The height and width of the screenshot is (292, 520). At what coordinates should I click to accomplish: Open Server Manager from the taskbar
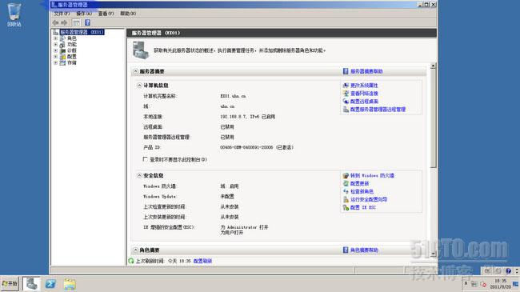(x=31, y=284)
